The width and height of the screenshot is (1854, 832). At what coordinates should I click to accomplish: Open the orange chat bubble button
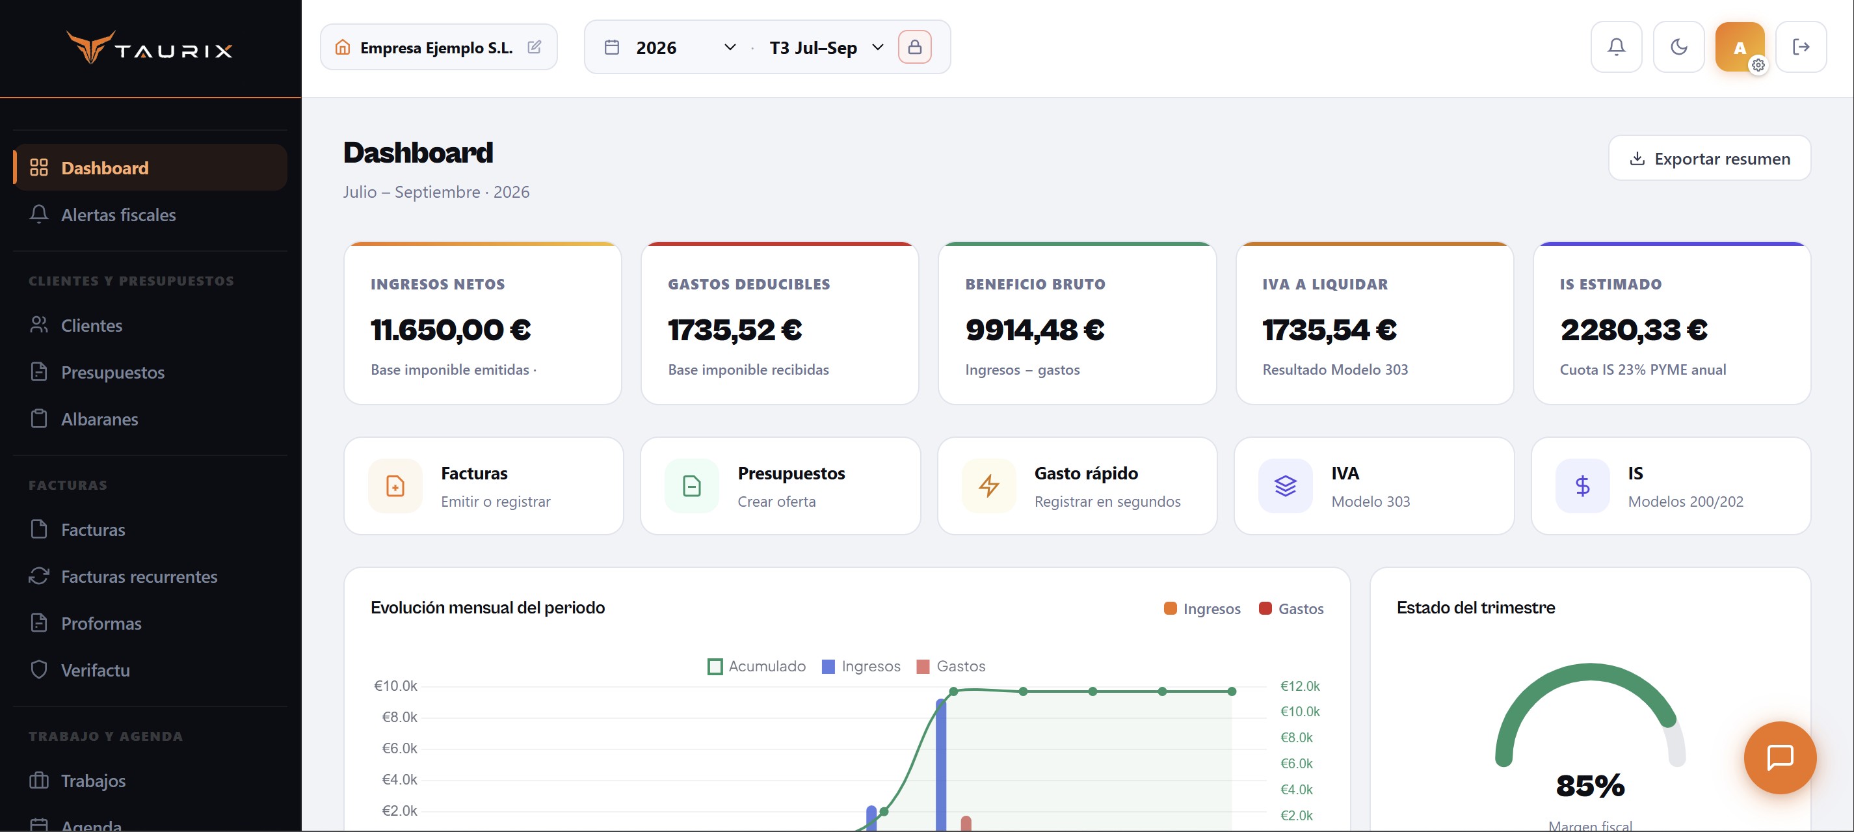click(x=1779, y=758)
